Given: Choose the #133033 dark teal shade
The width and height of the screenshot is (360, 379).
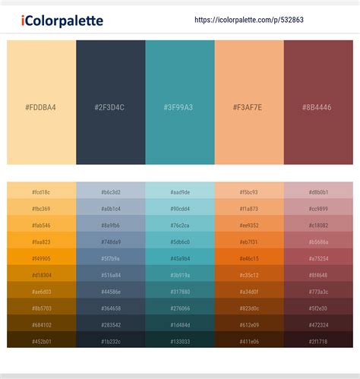Looking at the screenshot, I should (x=180, y=340).
